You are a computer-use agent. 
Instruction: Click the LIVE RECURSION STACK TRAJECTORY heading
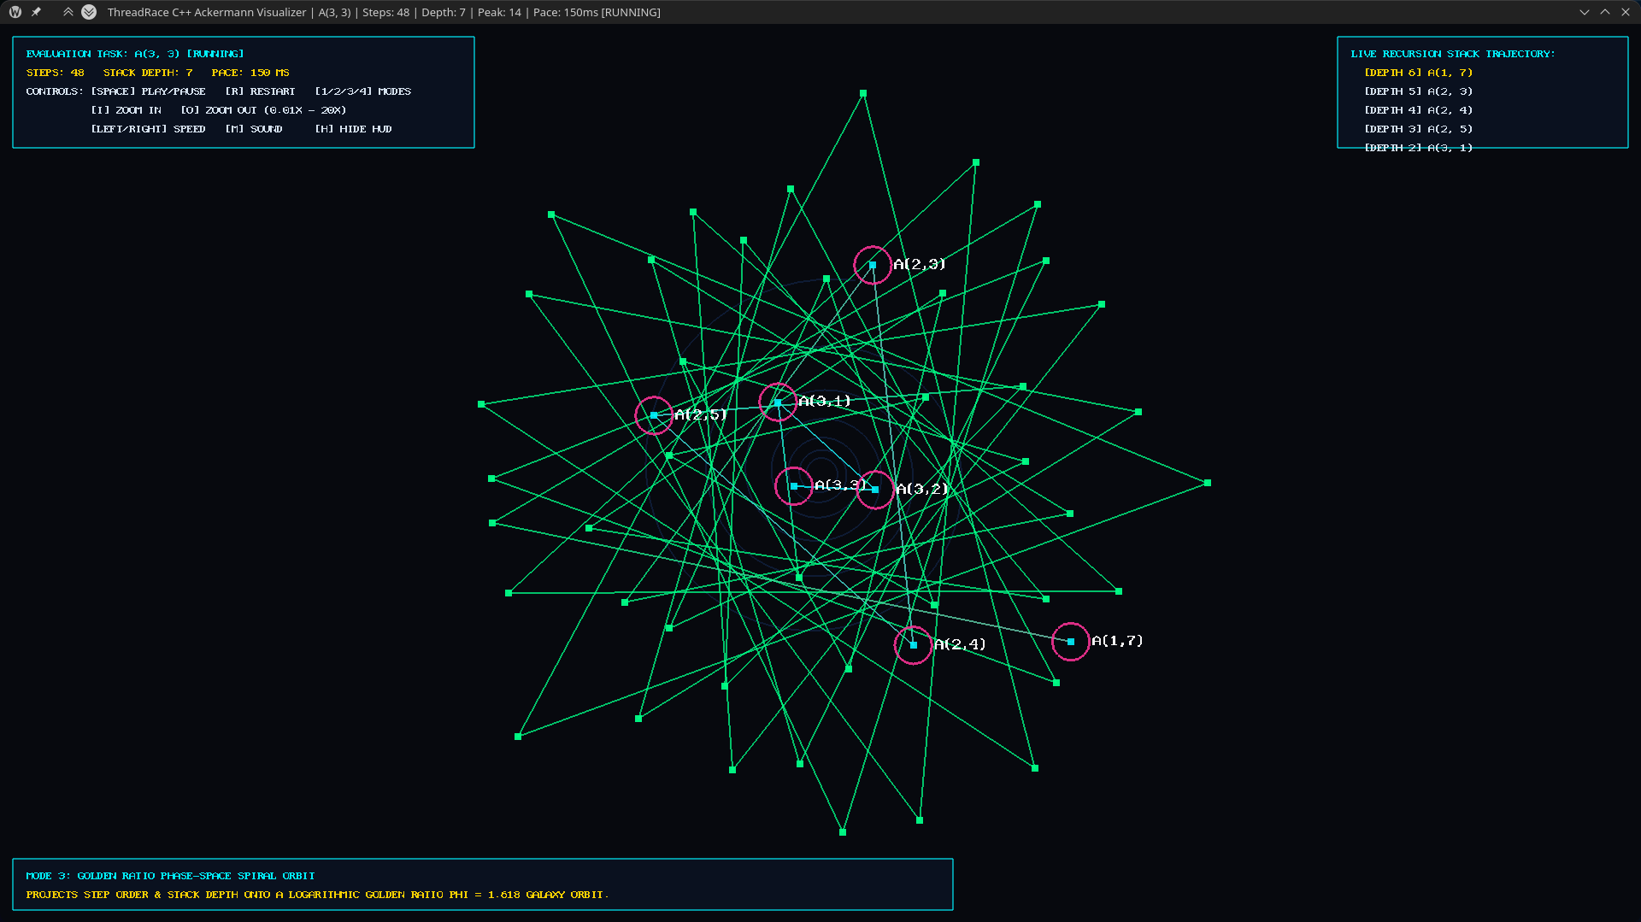click(1452, 54)
